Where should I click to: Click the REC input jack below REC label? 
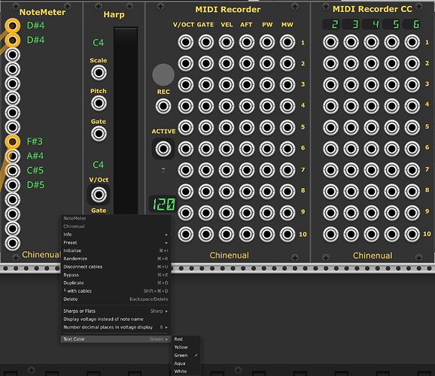click(x=163, y=106)
